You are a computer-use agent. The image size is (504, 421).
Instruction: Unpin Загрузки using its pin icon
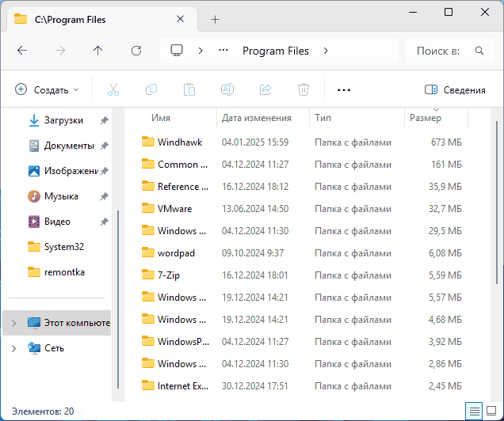coord(104,120)
